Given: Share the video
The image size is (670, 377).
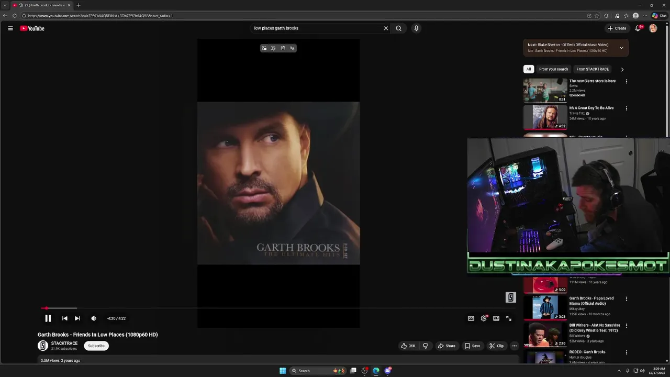Looking at the screenshot, I should coord(446,346).
